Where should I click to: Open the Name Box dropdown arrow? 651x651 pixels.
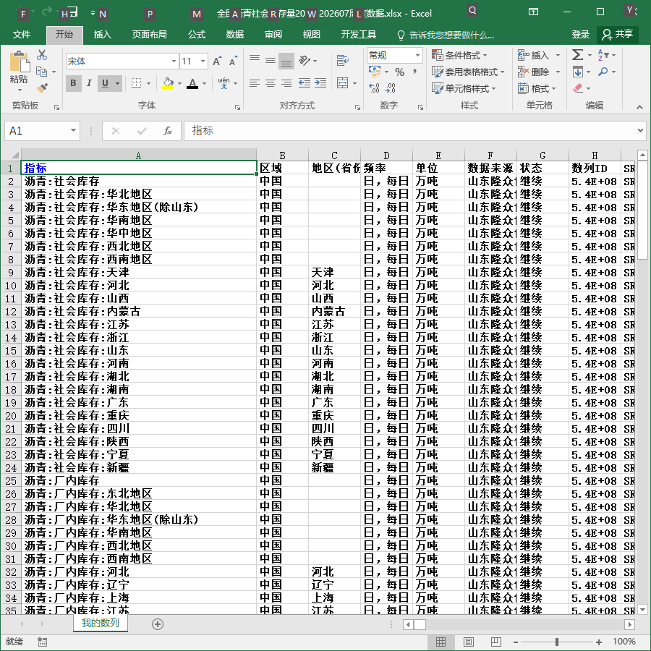click(x=73, y=131)
